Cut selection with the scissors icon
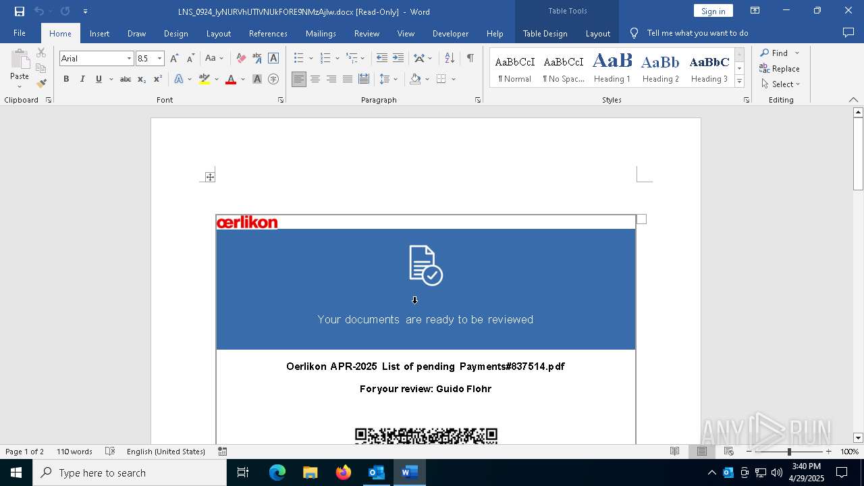 (x=41, y=53)
